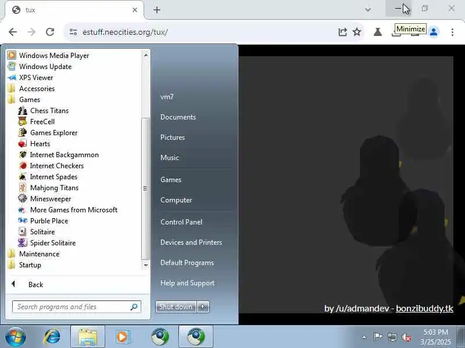Screen dimensions: 465x348
Task: Bookmark page with the star icon
Action: [x=357, y=32]
